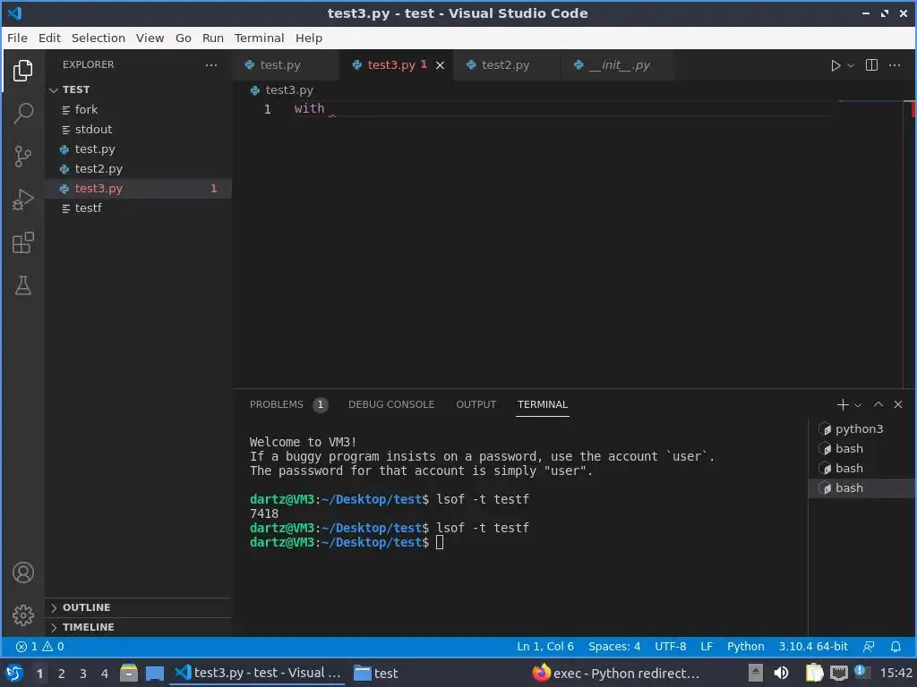Select the highlighted third bash terminal
This screenshot has height=687, width=917.
pos(862,488)
